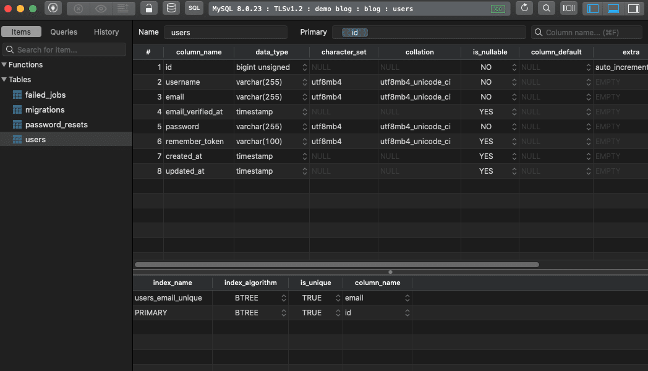Click the Column name search field

tap(587, 32)
